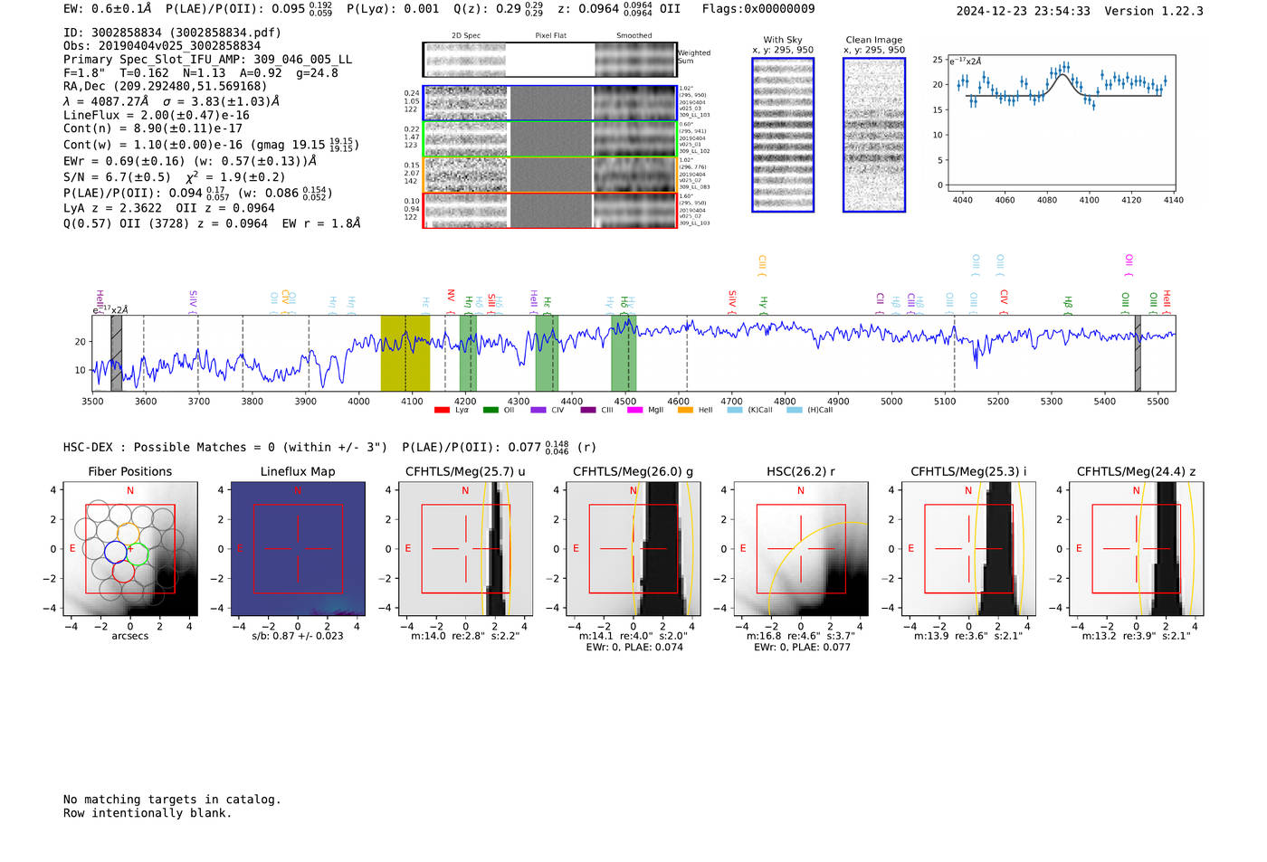Click the green band near 4350

point(547,353)
